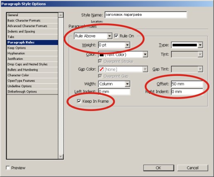Open Justification settings

pos(32,59)
